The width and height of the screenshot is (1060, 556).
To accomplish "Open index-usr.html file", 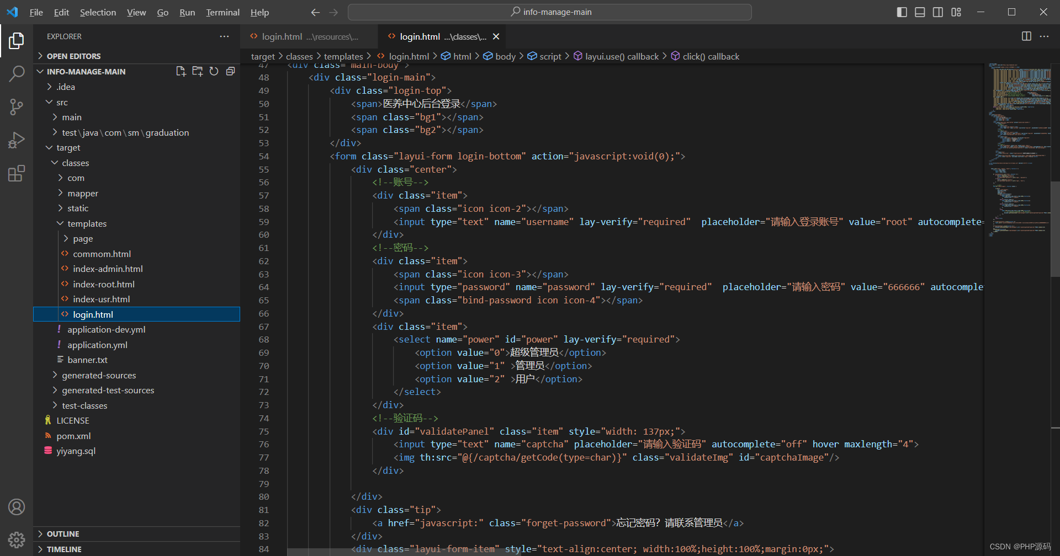I will (x=136, y=299).
